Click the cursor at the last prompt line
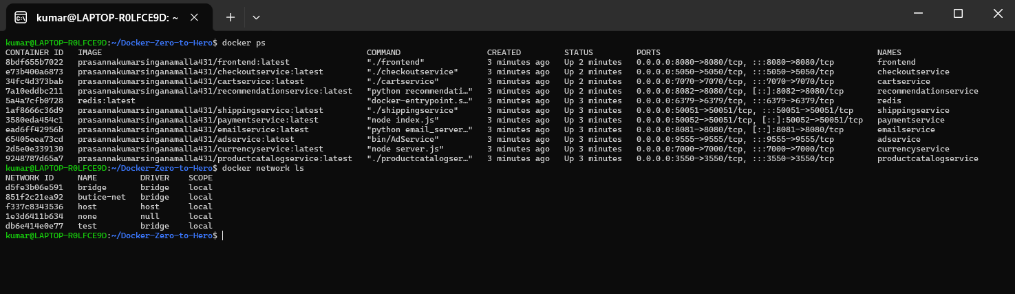This screenshot has height=294, width=1015. point(223,235)
